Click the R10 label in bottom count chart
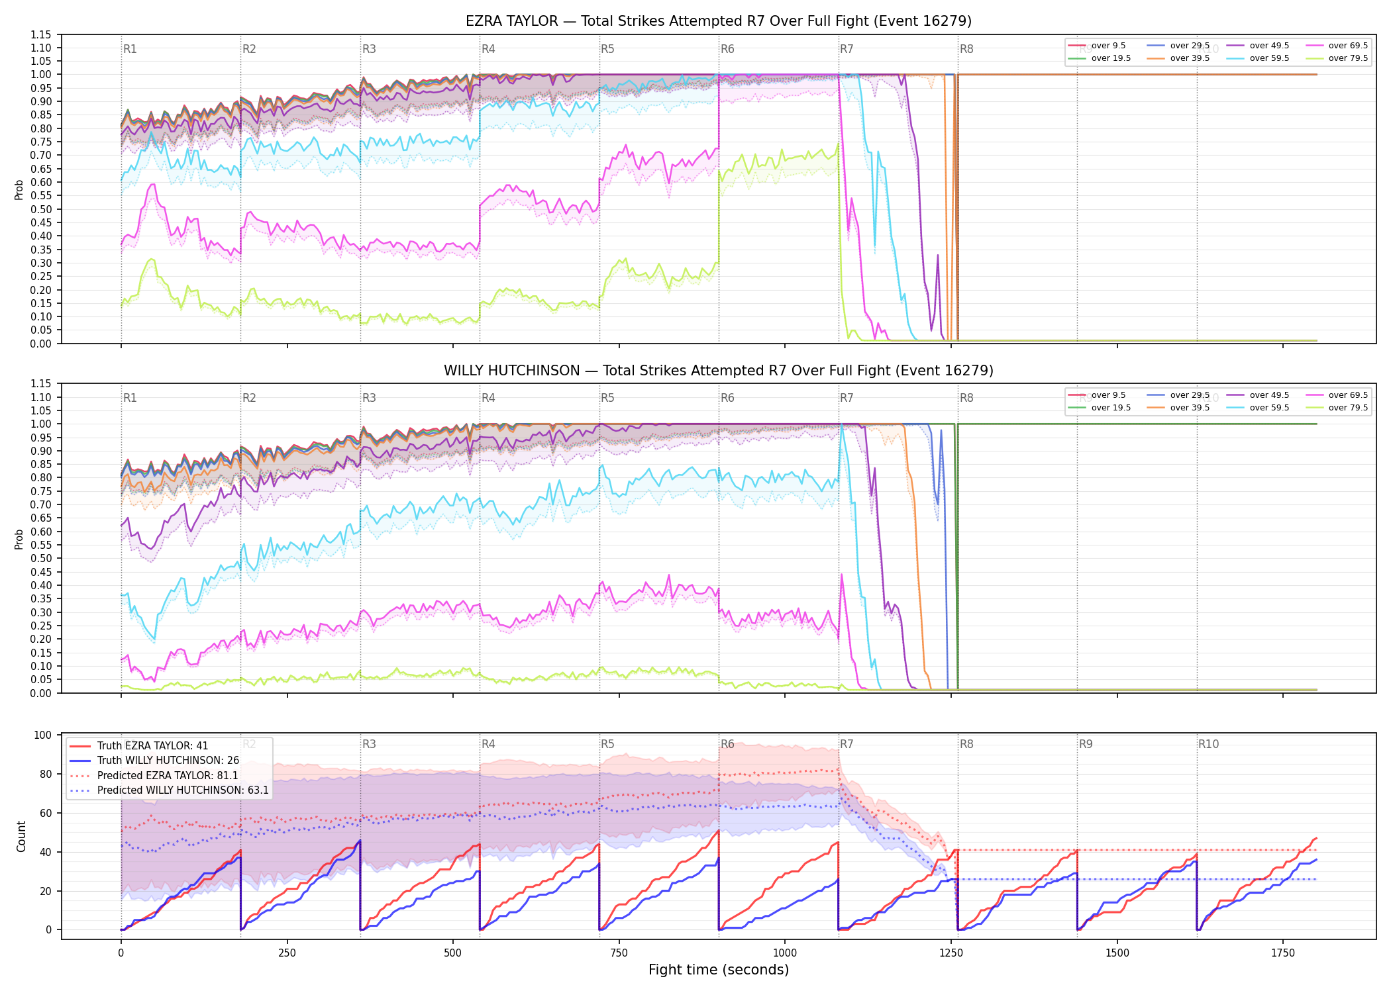 [x=1208, y=744]
